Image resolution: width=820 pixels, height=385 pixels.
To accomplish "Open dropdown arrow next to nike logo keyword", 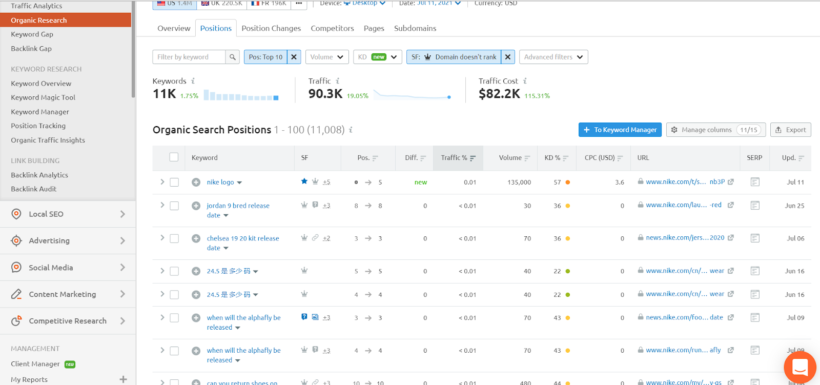I will (239, 183).
